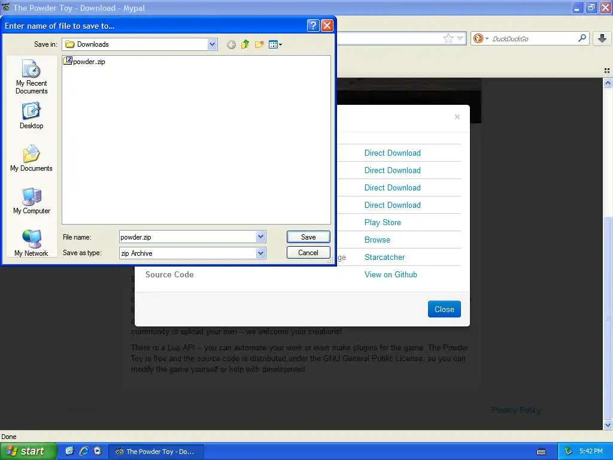
Task: Click the network tray icon near clock
Action: point(568,452)
